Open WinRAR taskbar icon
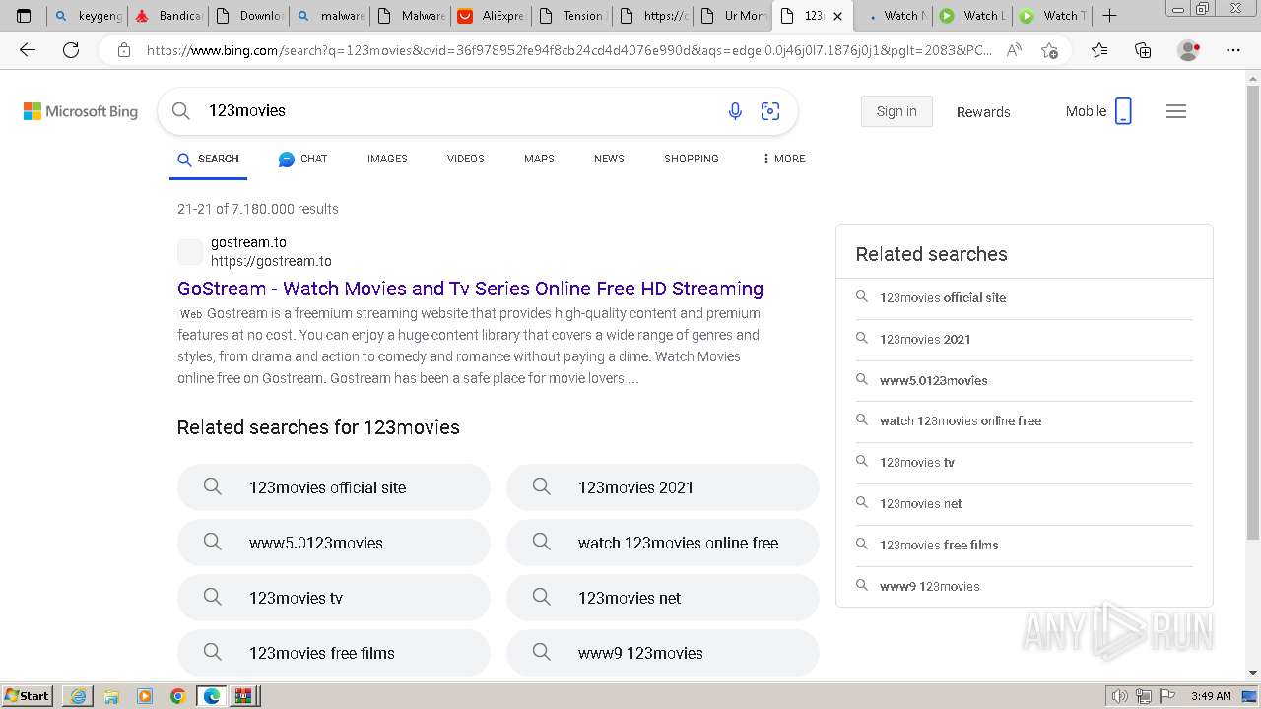1261x709 pixels. tap(243, 696)
